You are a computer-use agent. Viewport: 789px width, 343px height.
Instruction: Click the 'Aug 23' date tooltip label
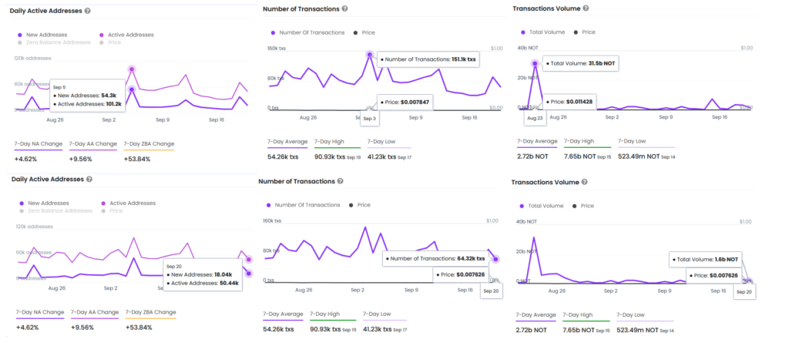pos(534,117)
